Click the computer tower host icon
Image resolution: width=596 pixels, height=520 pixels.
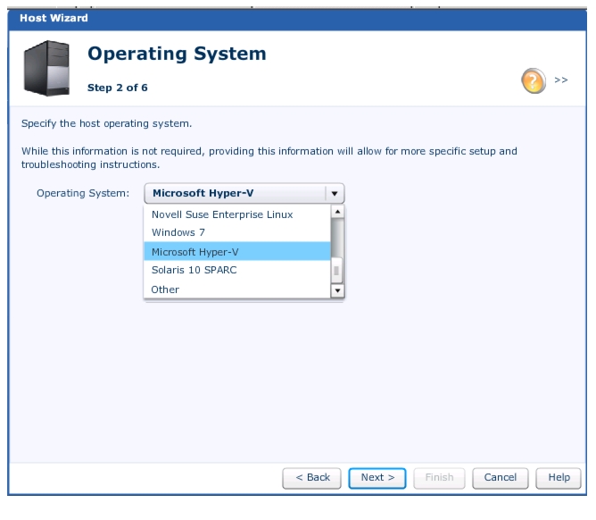[x=46, y=68]
